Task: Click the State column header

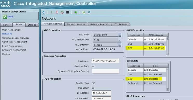Action: 156,66
